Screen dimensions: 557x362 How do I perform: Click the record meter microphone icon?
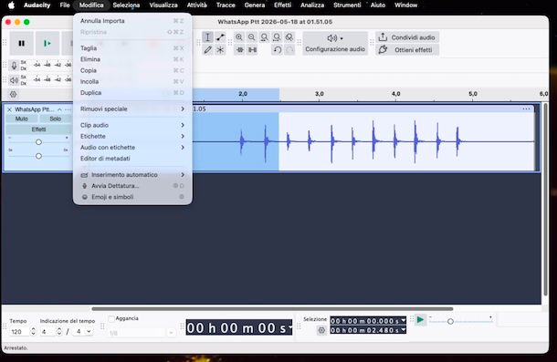coord(14,66)
